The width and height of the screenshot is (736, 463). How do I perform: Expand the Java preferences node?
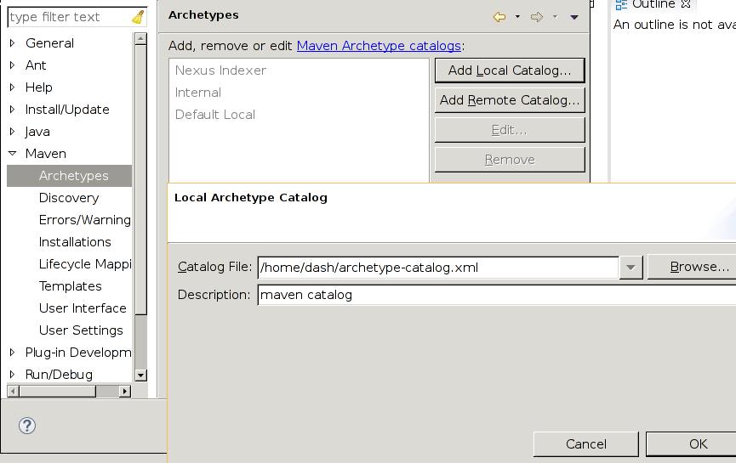click(12, 132)
